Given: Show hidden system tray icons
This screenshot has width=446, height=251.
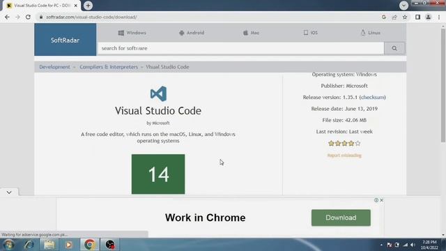Looking at the screenshot, I should coord(381,245).
